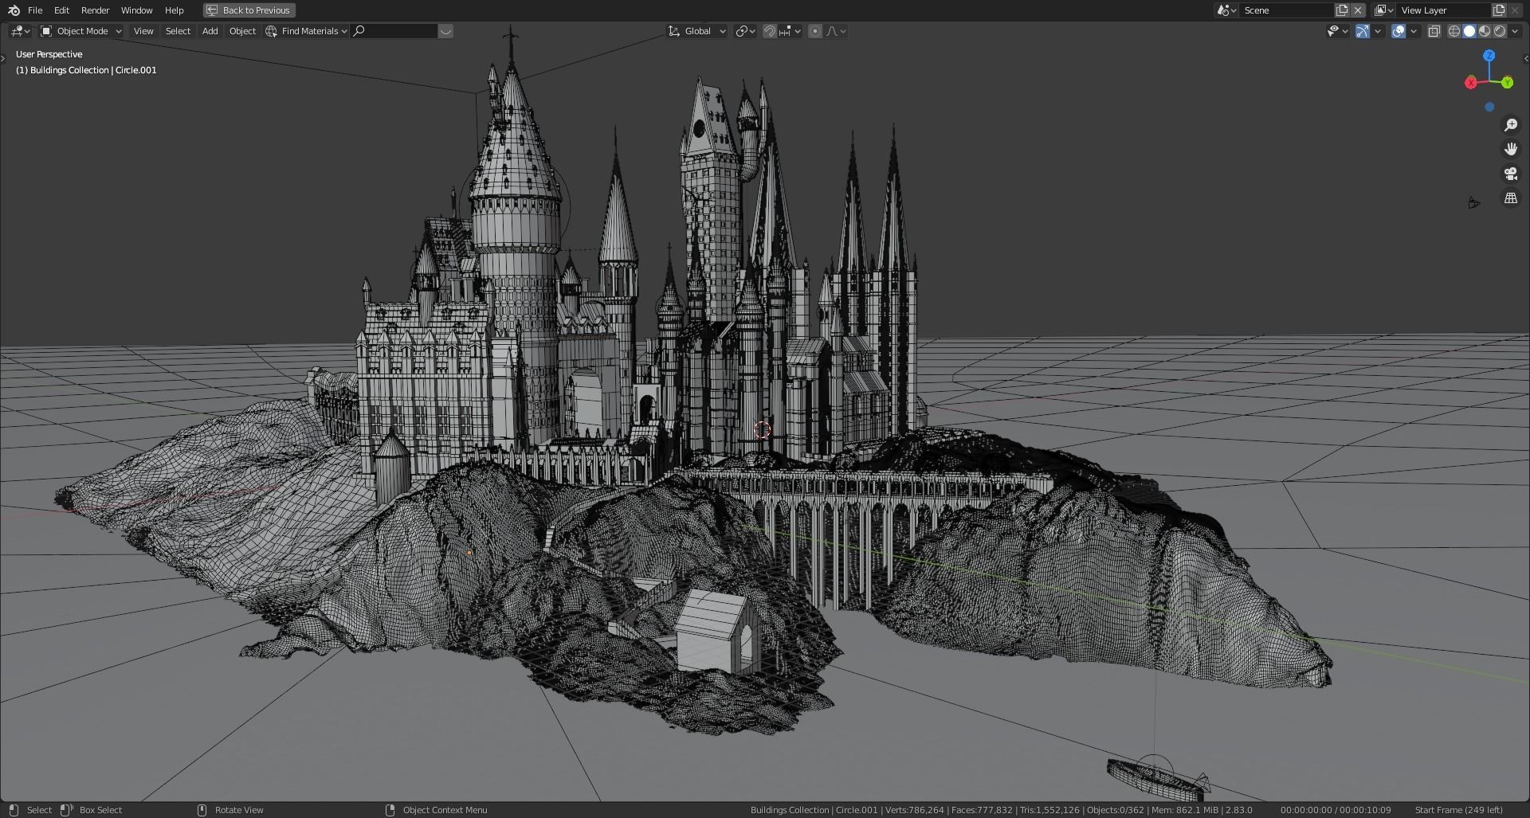The image size is (1530, 818).
Task: Click the Find Materials globe icon
Action: (272, 31)
